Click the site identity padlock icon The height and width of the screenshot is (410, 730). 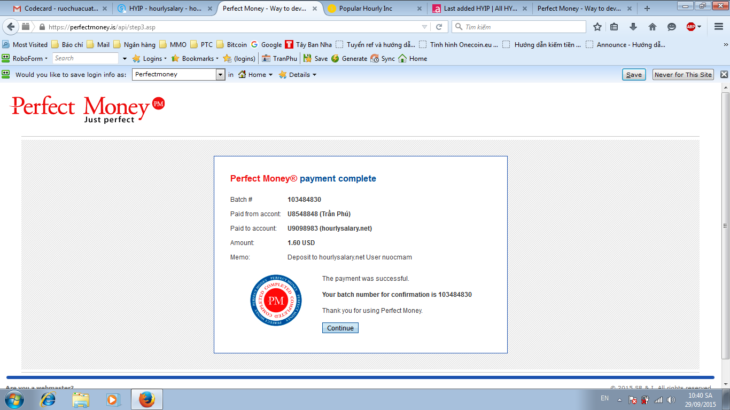pyautogui.click(x=42, y=27)
